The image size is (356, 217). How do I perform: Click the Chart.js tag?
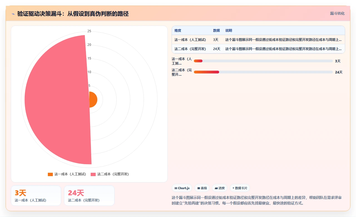point(182,188)
